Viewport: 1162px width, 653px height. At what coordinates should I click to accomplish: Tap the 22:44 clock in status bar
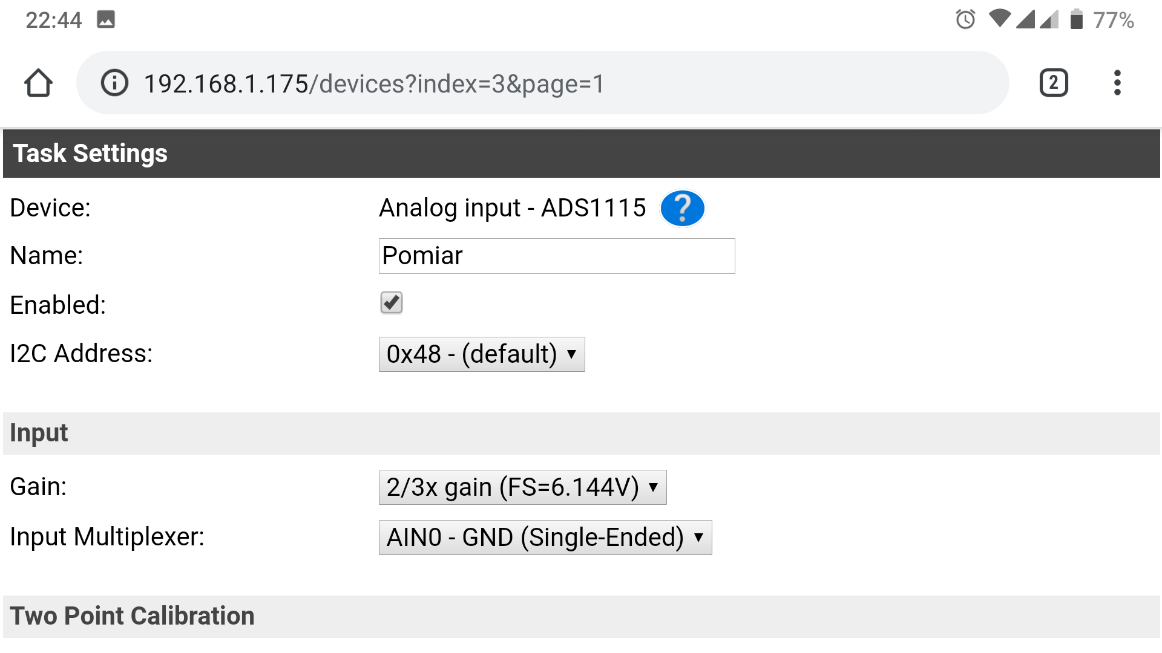pyautogui.click(x=53, y=21)
